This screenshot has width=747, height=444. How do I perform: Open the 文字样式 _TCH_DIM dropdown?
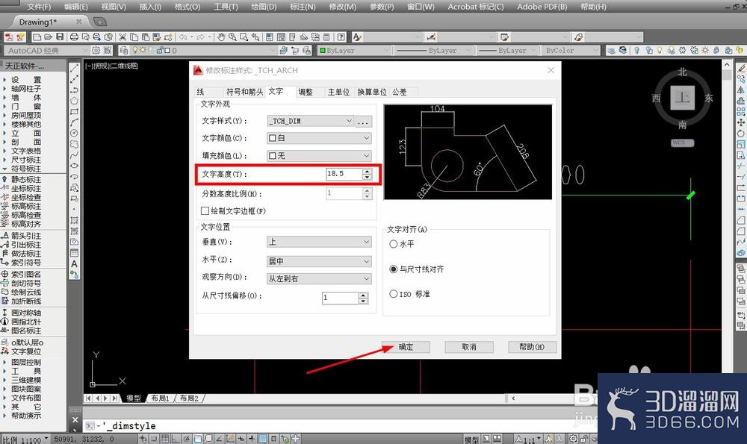click(310, 121)
